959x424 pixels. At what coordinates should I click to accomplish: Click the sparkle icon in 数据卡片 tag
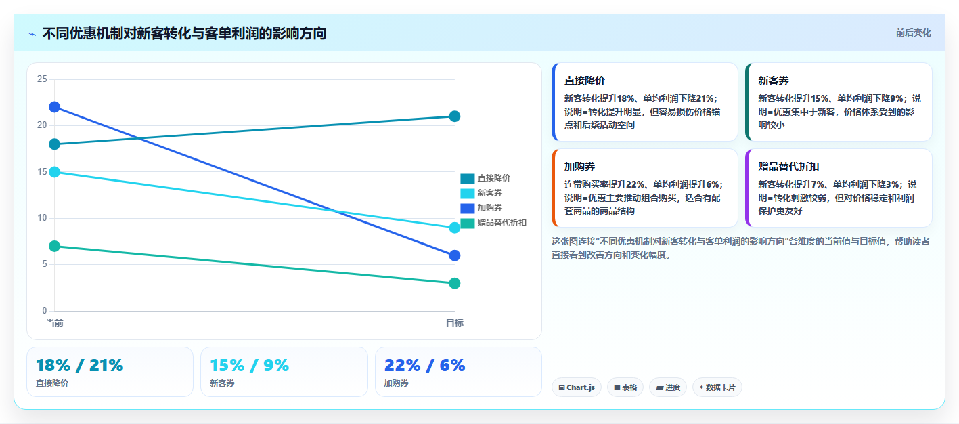701,388
